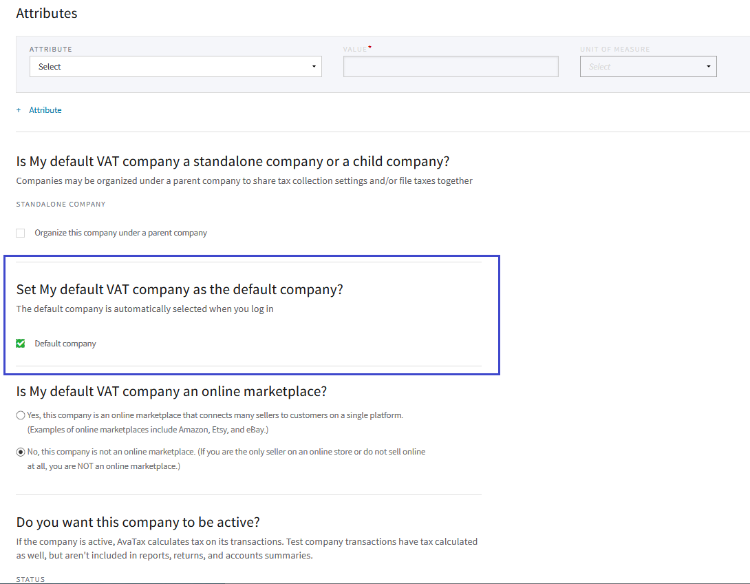750x584 pixels.
Task: Click into the Value input field
Action: point(450,67)
